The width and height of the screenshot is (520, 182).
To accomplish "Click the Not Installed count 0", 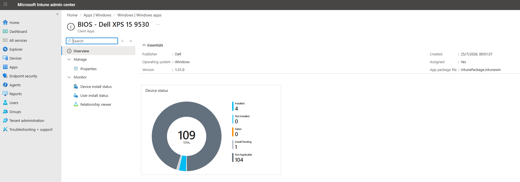I will pos(237,121).
